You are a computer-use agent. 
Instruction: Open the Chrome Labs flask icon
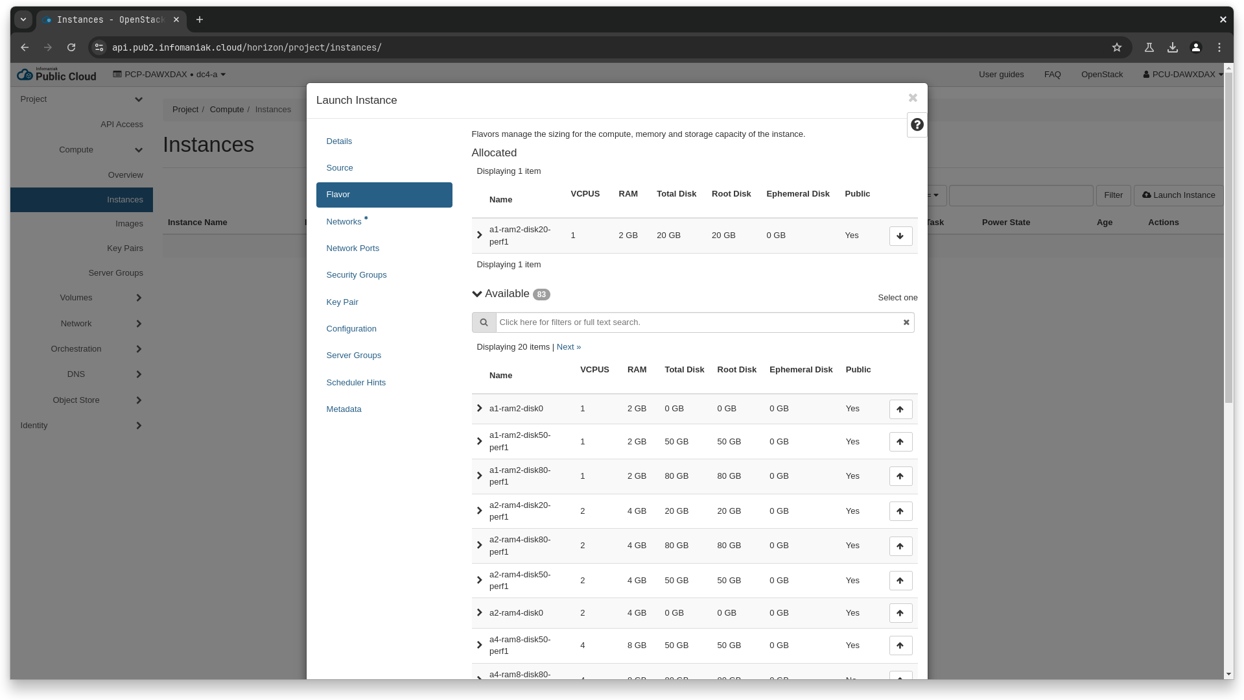1149,47
